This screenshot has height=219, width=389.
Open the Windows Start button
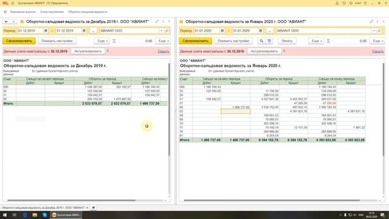click(x=4, y=215)
